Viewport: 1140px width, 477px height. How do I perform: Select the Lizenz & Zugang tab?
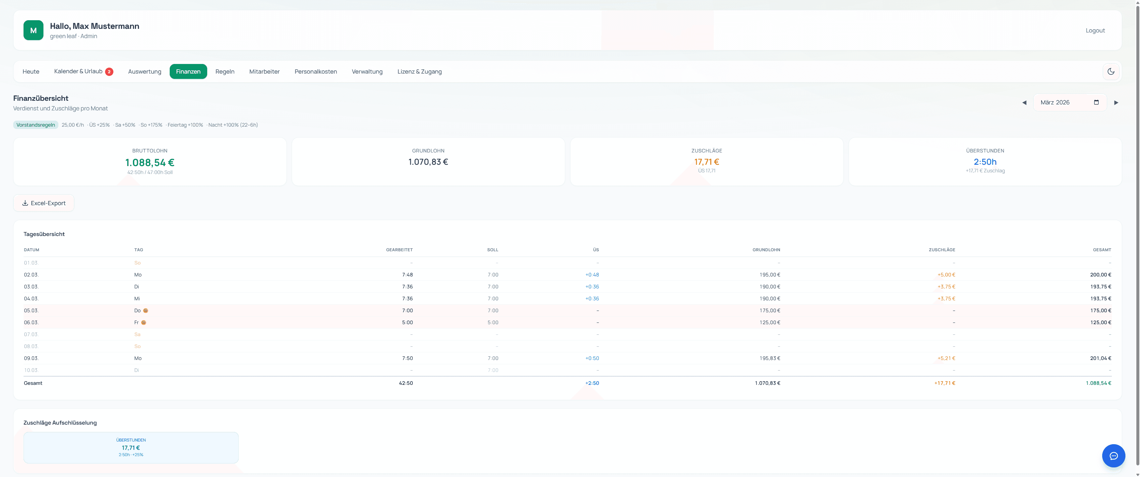[x=419, y=72]
